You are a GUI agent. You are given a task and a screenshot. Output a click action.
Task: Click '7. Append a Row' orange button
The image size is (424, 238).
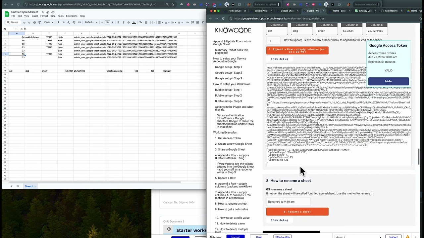tap(297, 51)
